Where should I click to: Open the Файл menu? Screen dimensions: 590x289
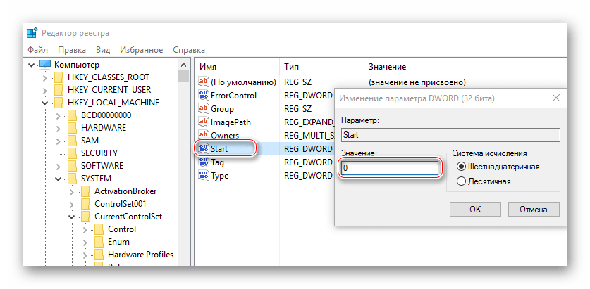[x=37, y=50]
